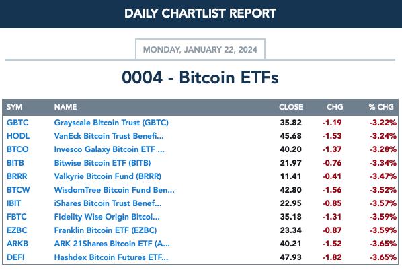Click ARK 21Shares Bitcoin ETF name

pyautogui.click(x=112, y=244)
